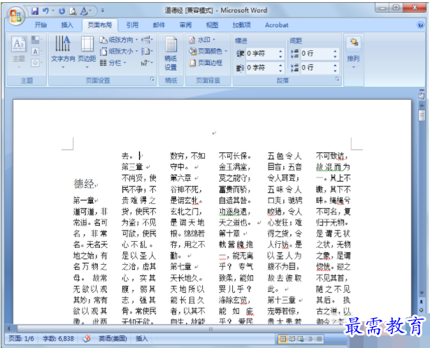Click the vertical scrollbar thumb
430x348 pixels.
422,115
